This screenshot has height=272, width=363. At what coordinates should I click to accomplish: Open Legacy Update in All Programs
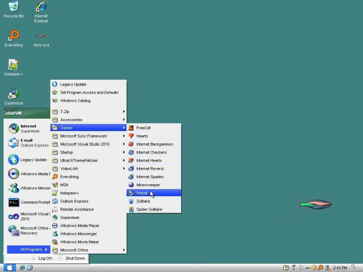click(x=88, y=84)
